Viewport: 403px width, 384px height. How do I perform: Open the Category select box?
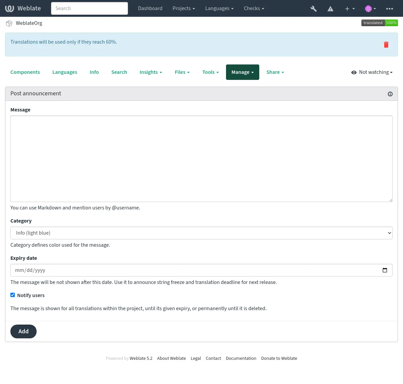click(201, 233)
